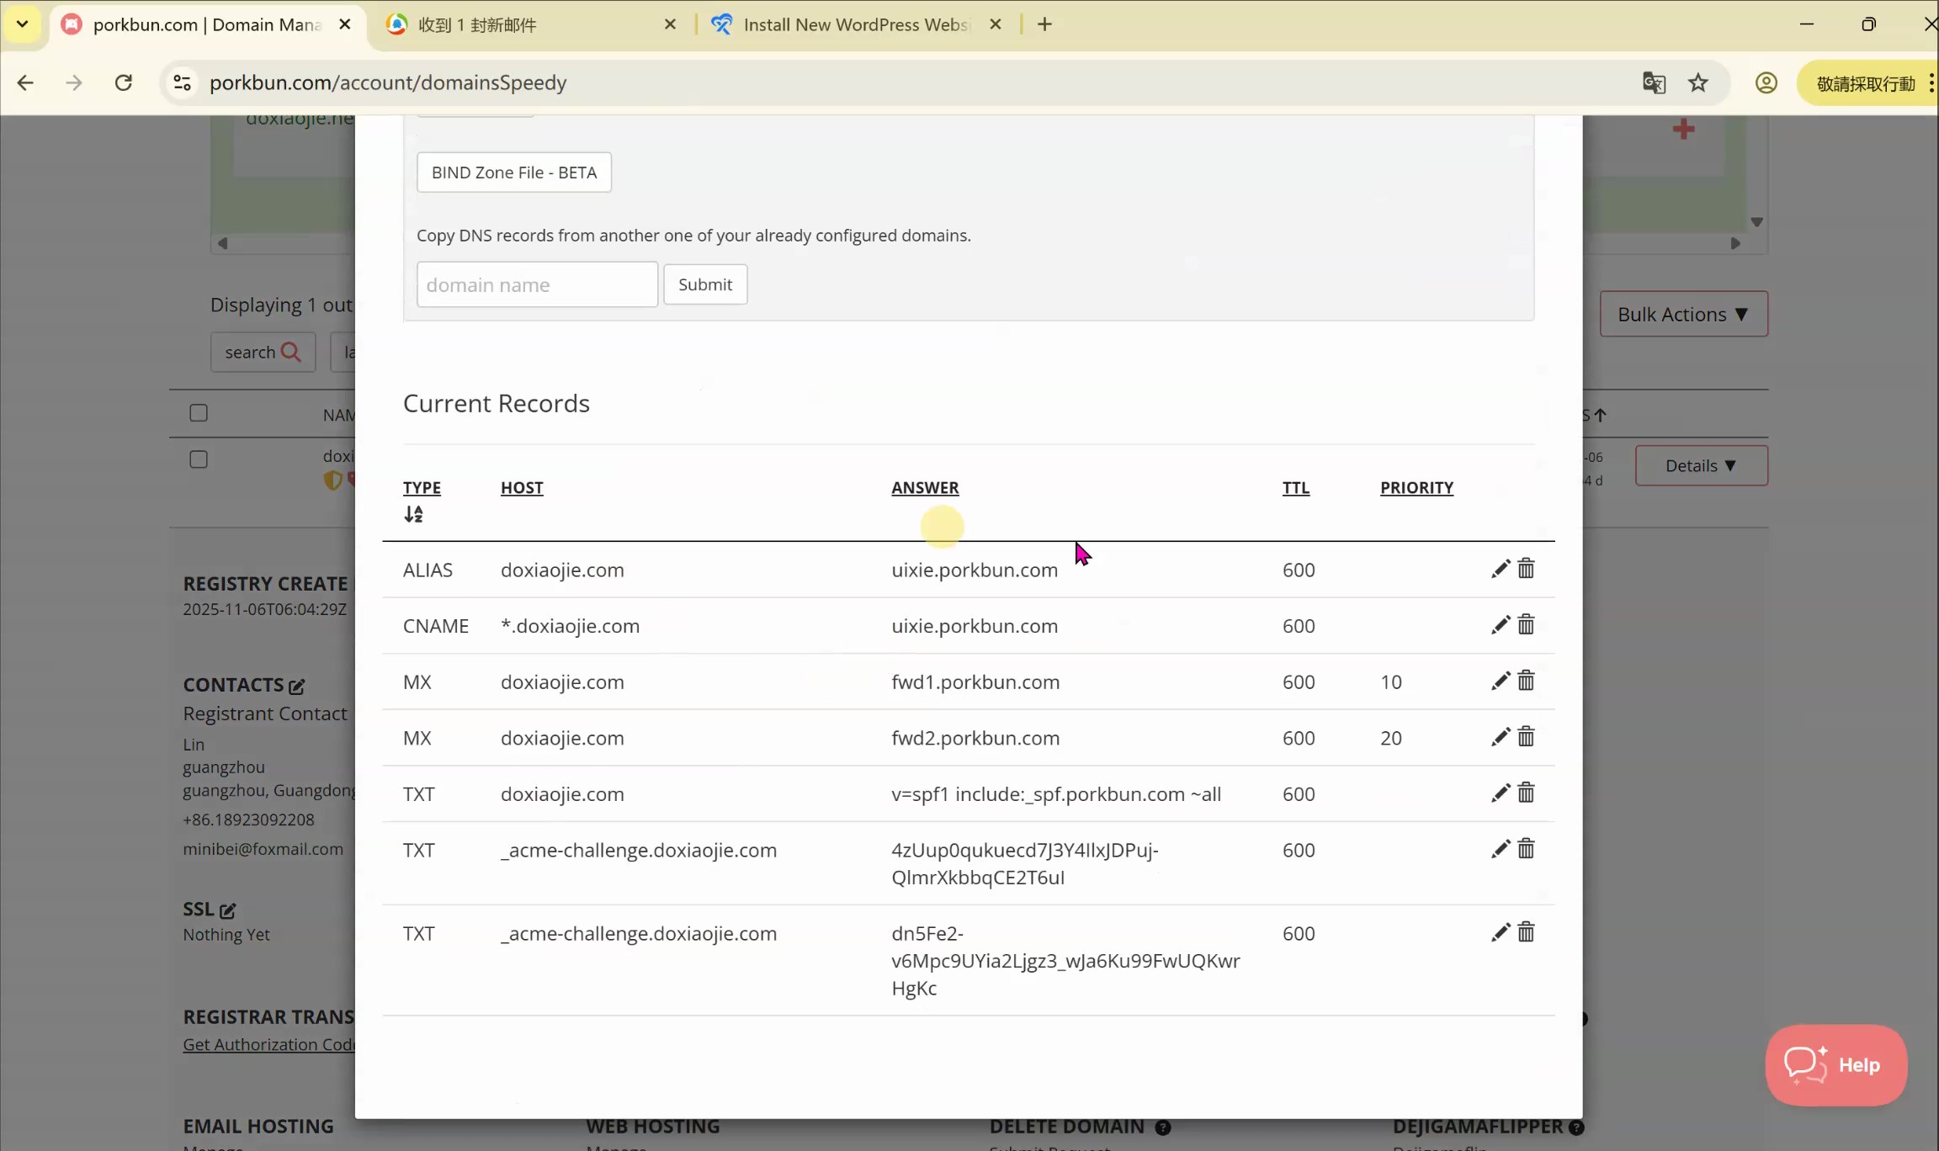This screenshot has height=1151, width=1939.
Task: Switch to the Install New WordPress tab
Action: tap(854, 24)
